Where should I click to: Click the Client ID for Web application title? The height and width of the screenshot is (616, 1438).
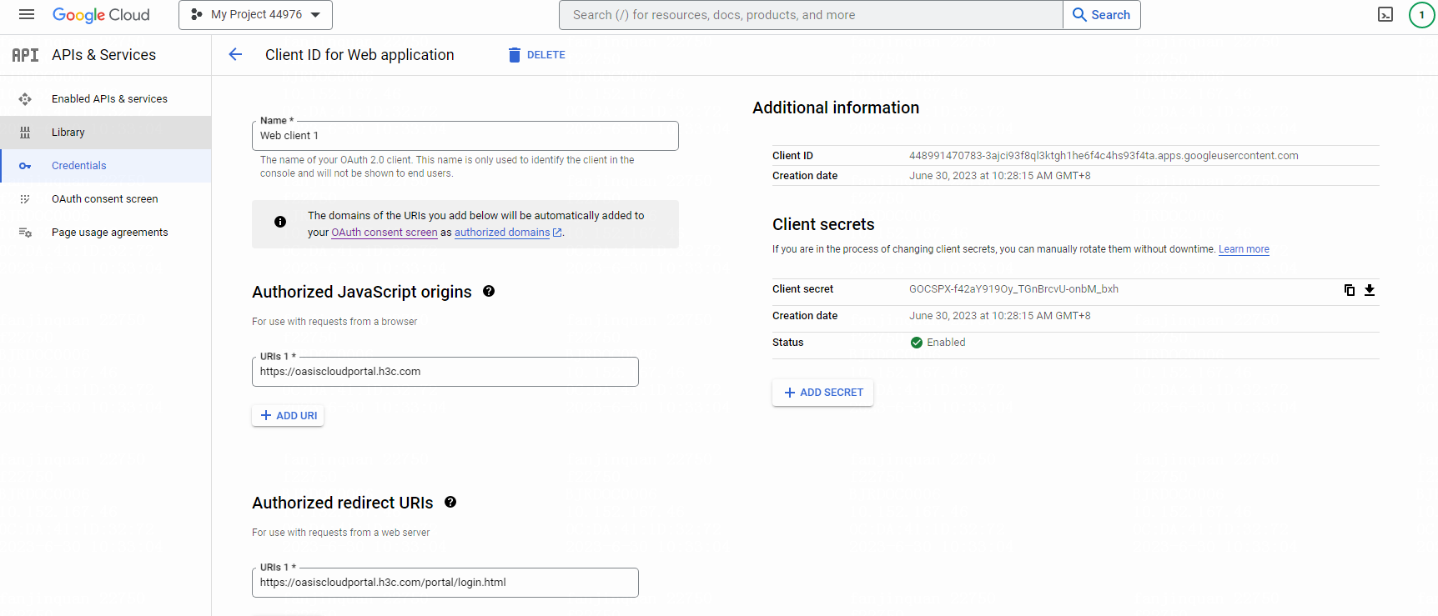(359, 55)
